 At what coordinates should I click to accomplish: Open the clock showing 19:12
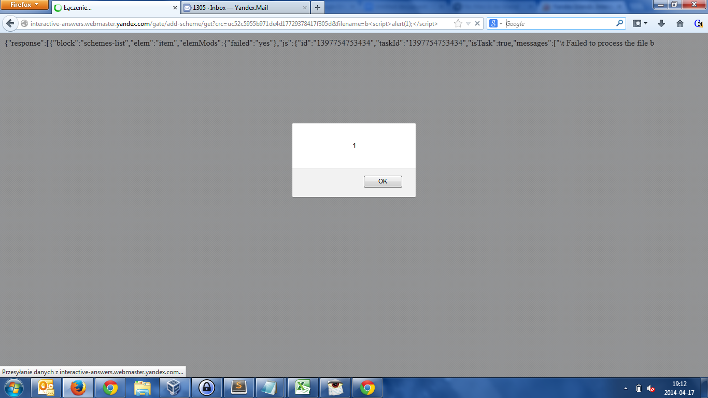click(x=679, y=388)
